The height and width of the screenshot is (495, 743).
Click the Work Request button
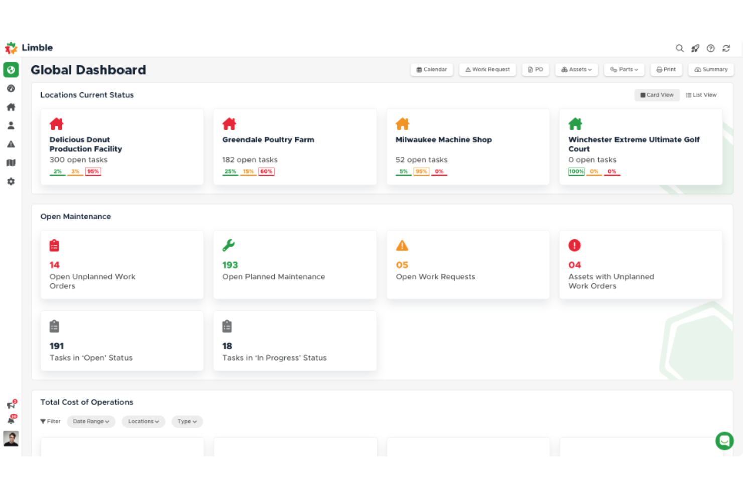tap(487, 69)
